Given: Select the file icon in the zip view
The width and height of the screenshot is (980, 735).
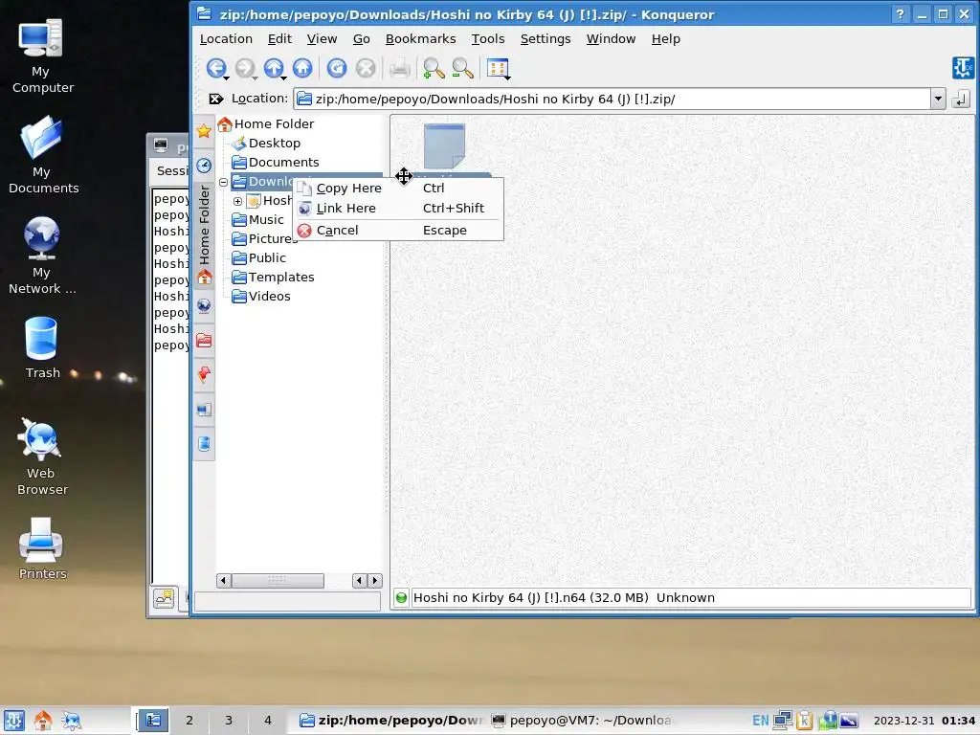Looking at the screenshot, I should (444, 146).
